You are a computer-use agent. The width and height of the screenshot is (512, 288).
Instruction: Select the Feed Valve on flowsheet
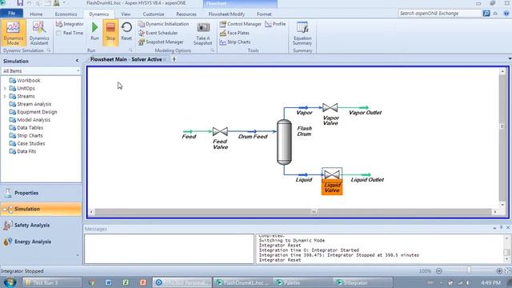(220, 131)
